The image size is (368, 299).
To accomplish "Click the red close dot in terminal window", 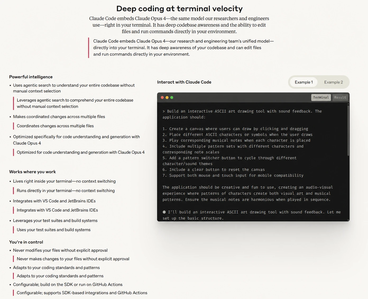I will point(162,98).
